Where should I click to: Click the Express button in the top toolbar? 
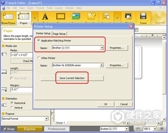click(x=160, y=19)
